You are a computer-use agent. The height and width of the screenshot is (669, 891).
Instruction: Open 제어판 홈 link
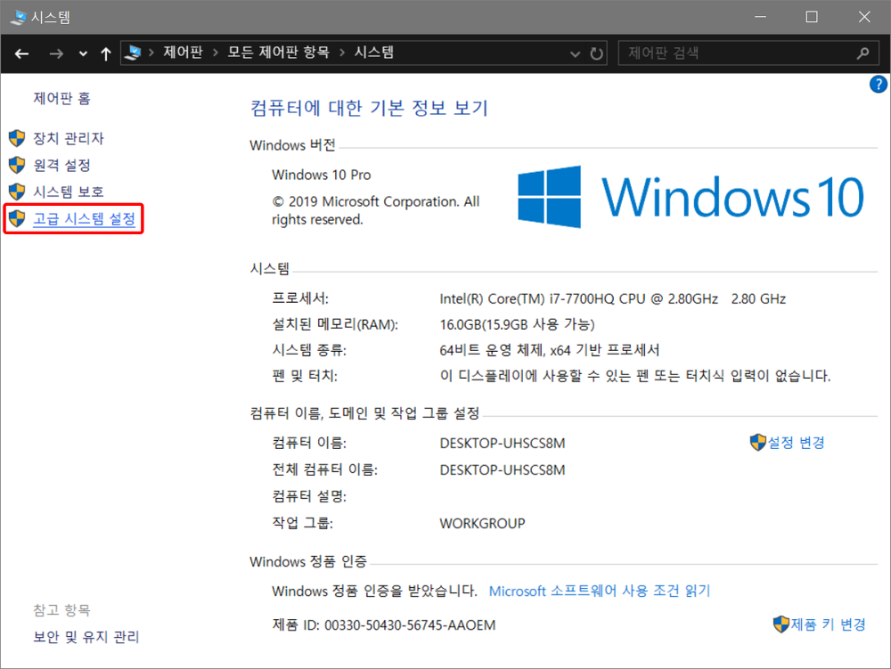62,98
